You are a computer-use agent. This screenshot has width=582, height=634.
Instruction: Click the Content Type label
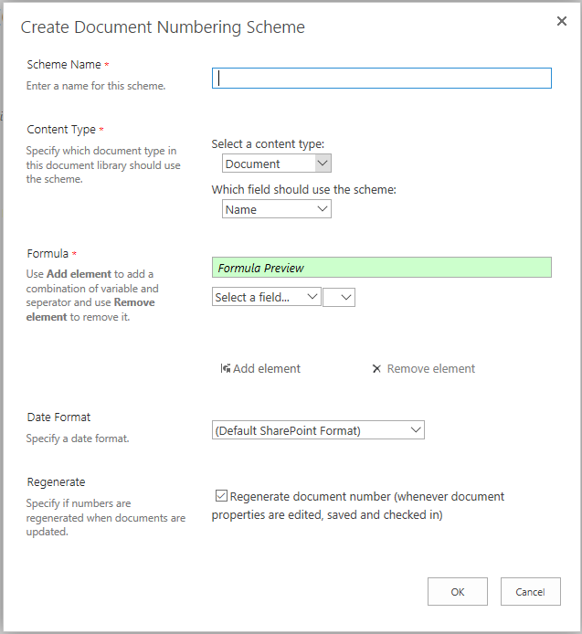point(61,130)
